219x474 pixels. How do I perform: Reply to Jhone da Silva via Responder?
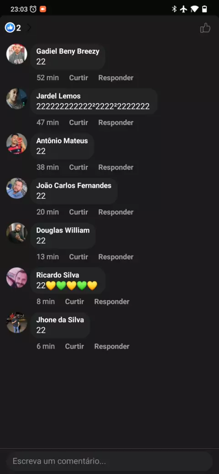[x=112, y=346]
